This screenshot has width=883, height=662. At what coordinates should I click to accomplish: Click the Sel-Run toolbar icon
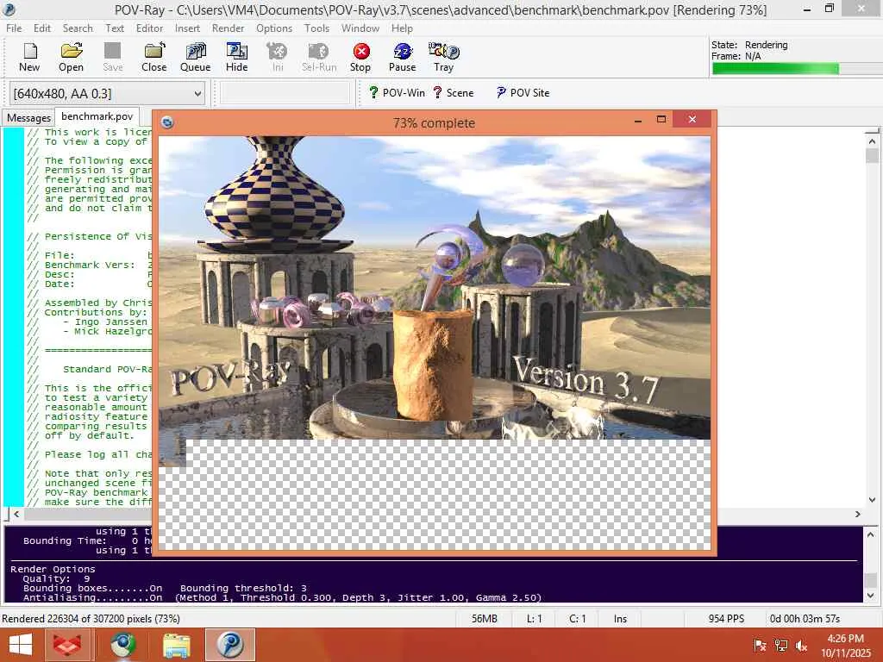(x=319, y=58)
